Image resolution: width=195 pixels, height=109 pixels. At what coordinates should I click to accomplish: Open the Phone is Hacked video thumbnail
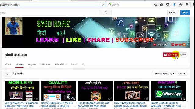(x=132, y=91)
